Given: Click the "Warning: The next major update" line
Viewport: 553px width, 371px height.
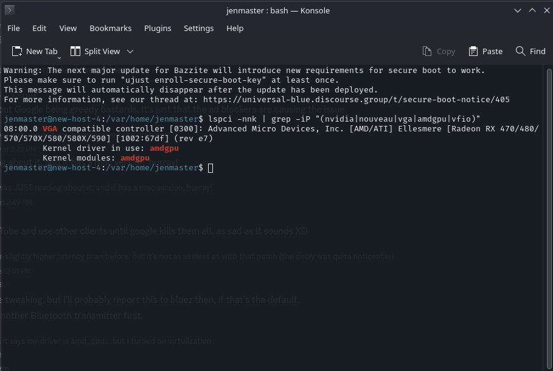Looking at the screenshot, I should (245, 70).
